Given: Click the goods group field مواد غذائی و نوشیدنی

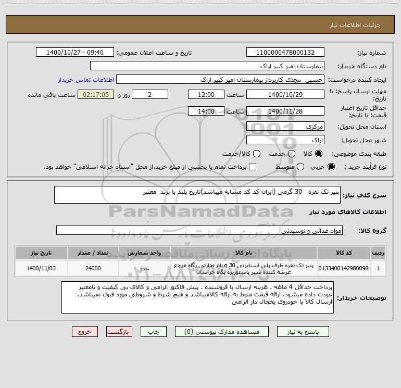Looking at the screenshot, I should coord(199,230).
